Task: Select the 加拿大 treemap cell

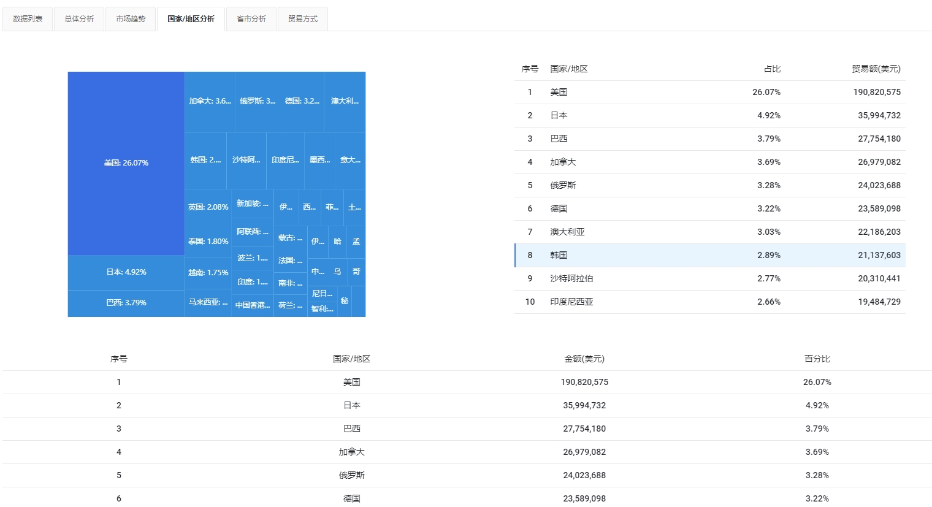Action: [210, 101]
